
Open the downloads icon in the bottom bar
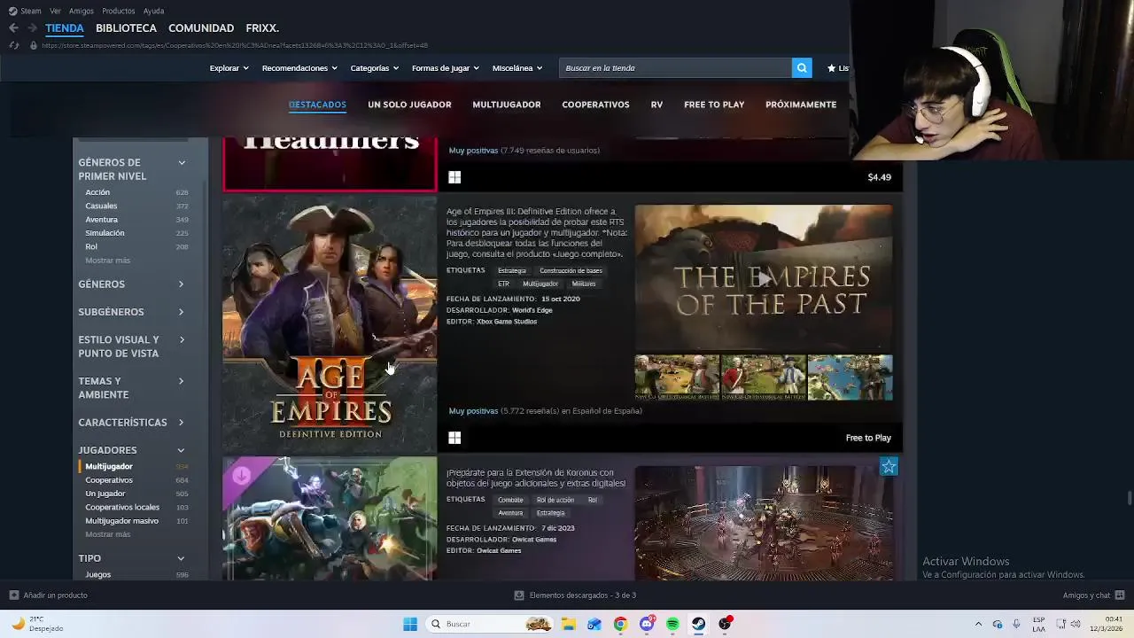[x=519, y=595]
